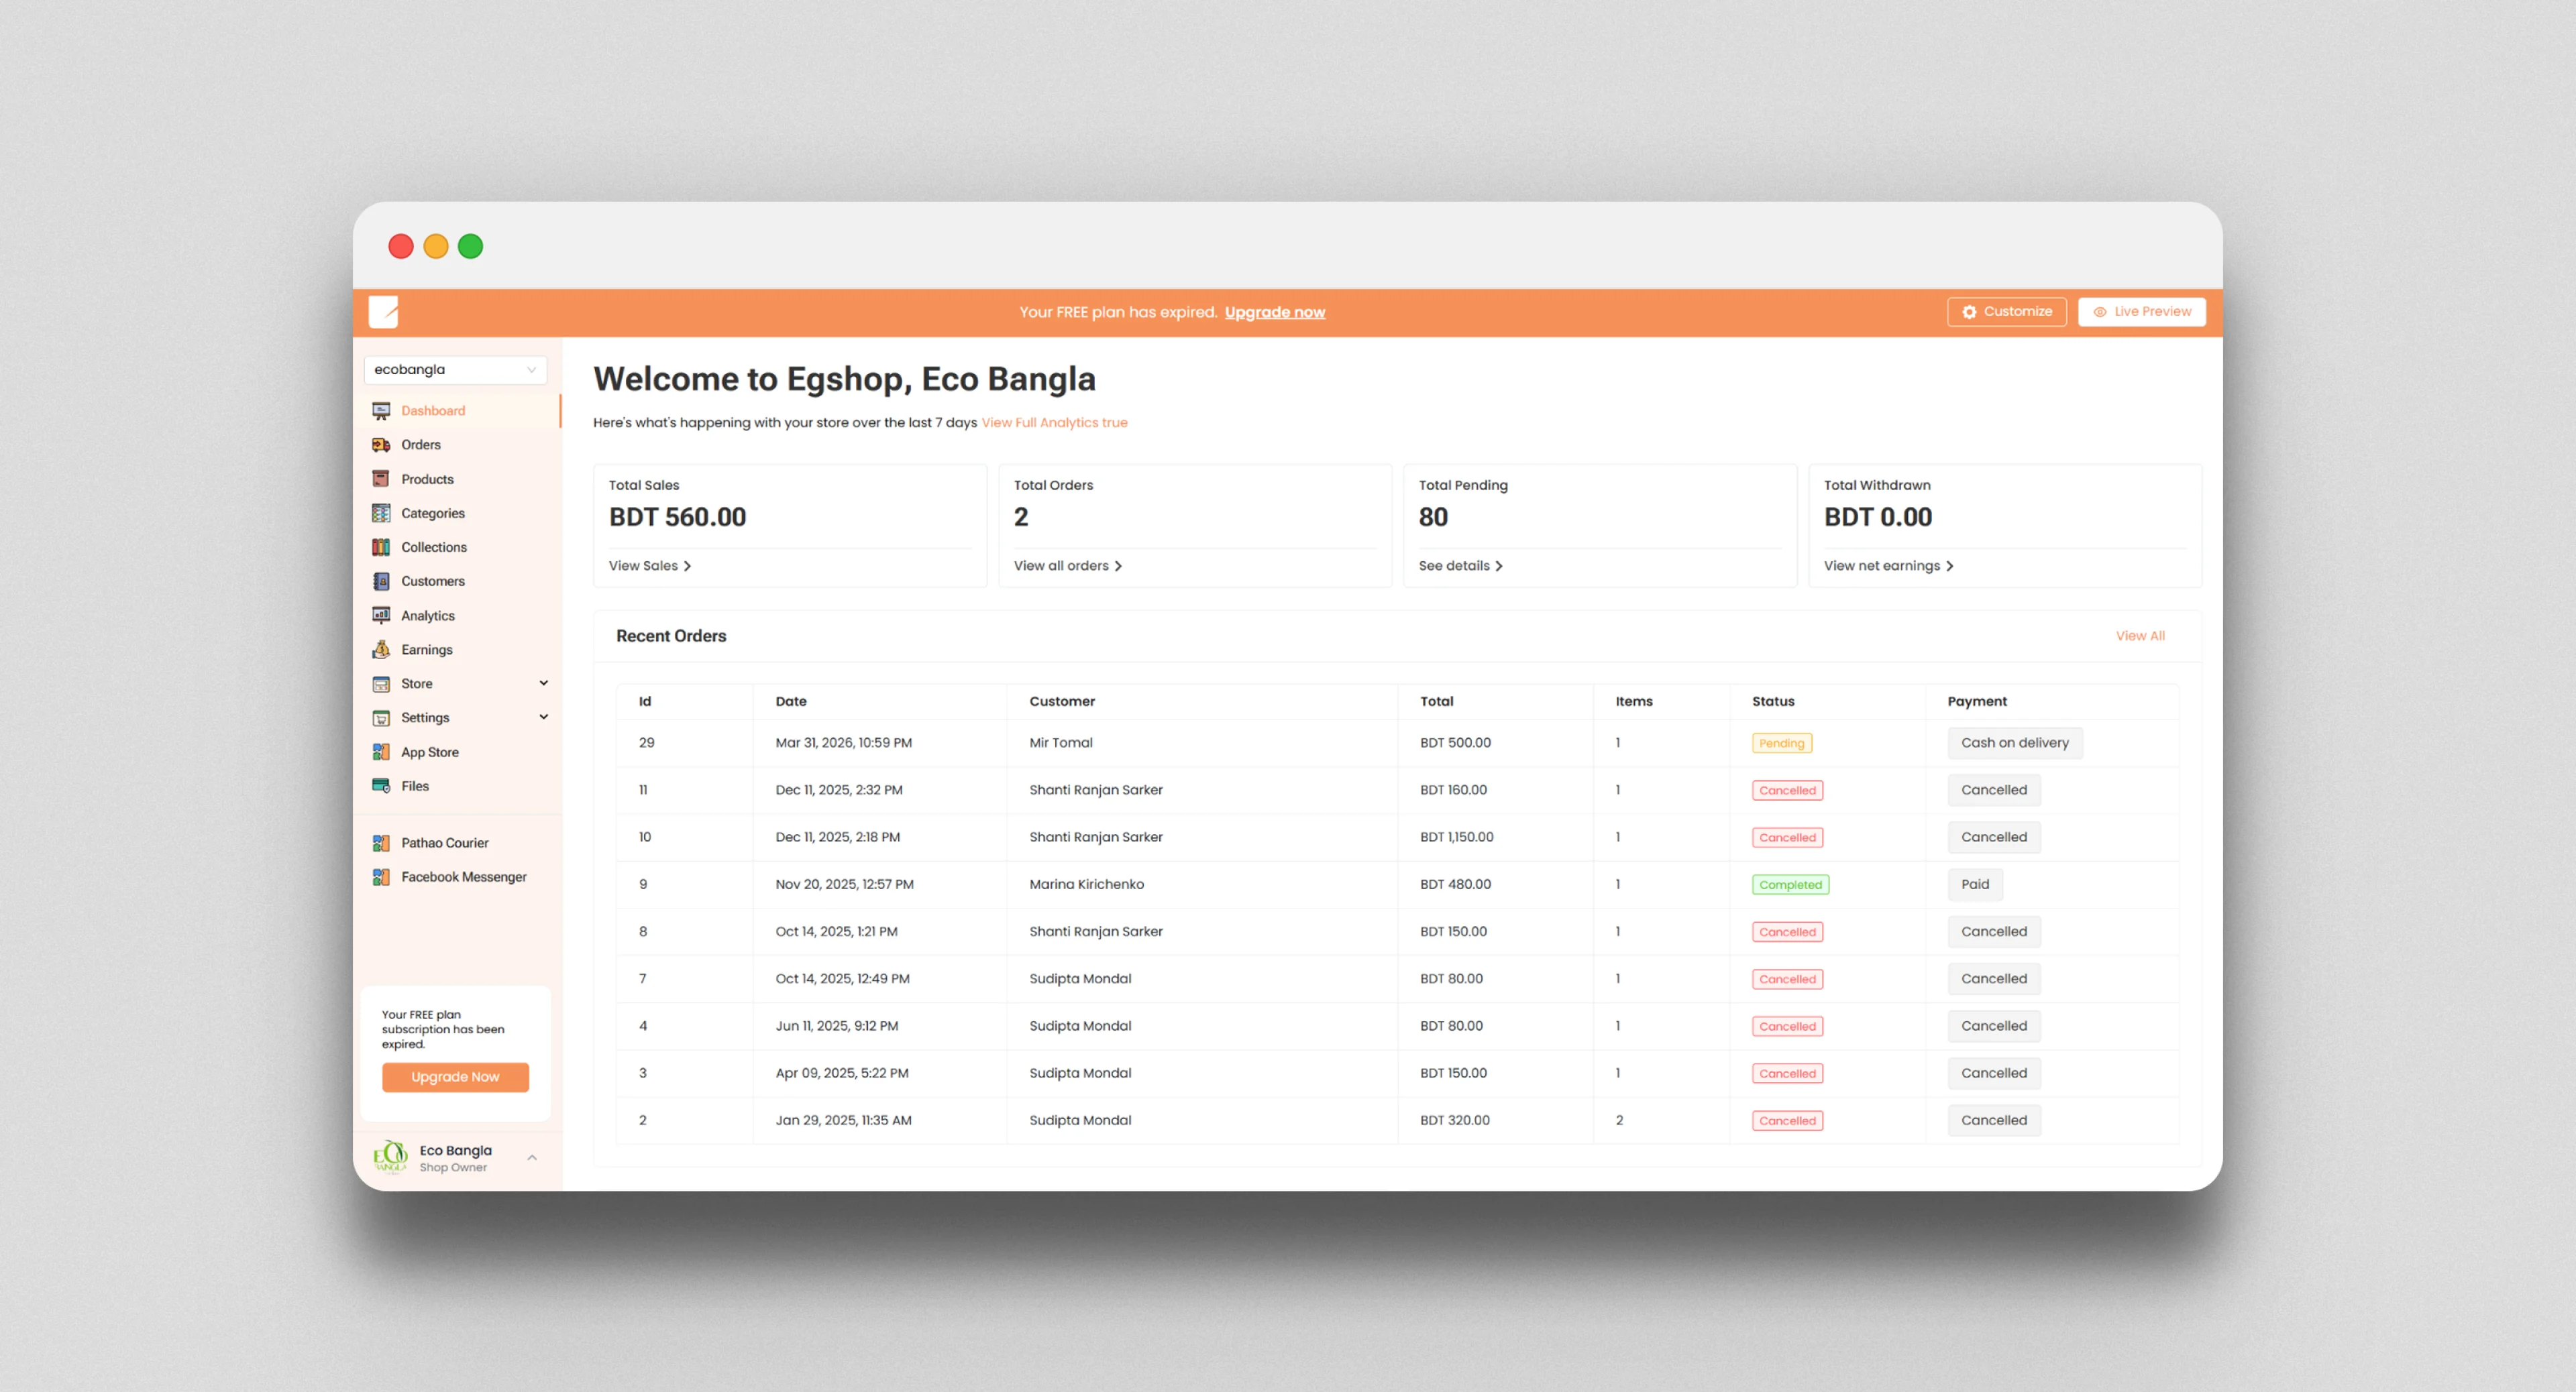
Task: Click View all orders link
Action: 1068,566
